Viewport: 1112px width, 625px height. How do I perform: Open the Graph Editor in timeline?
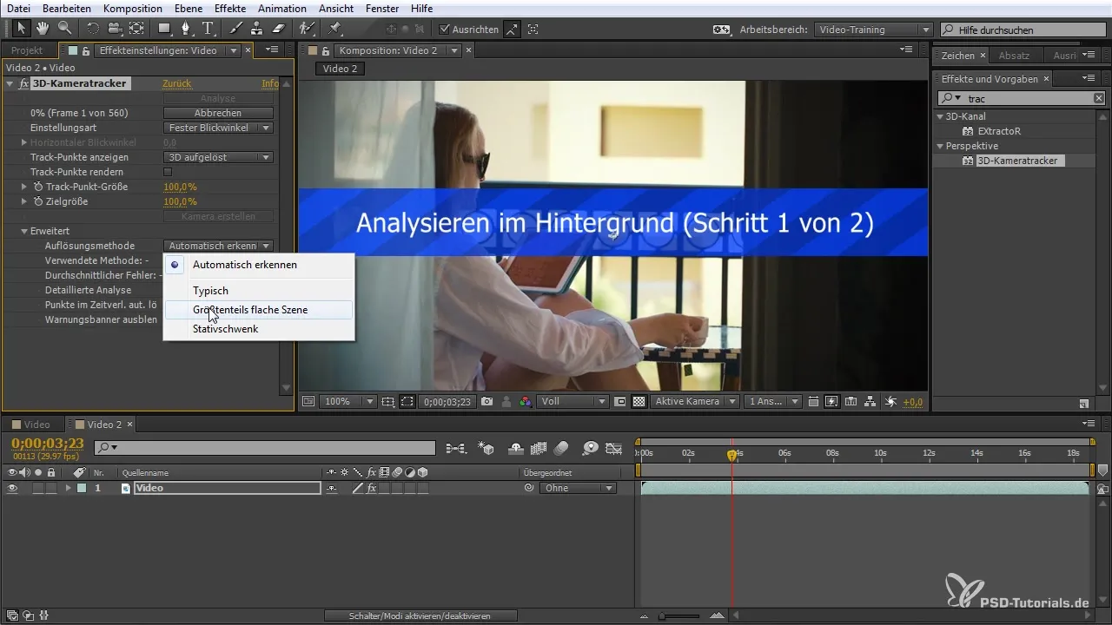[614, 448]
